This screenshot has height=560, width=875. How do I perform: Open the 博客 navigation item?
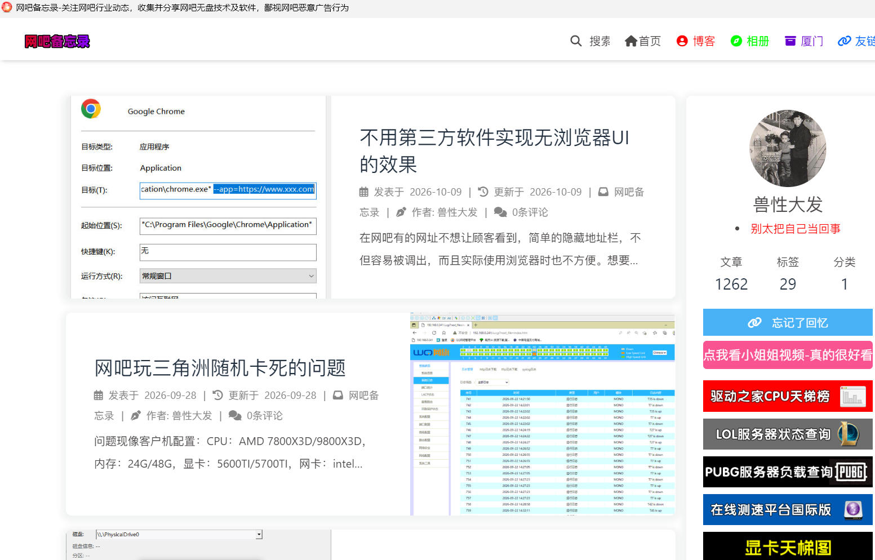coord(696,41)
